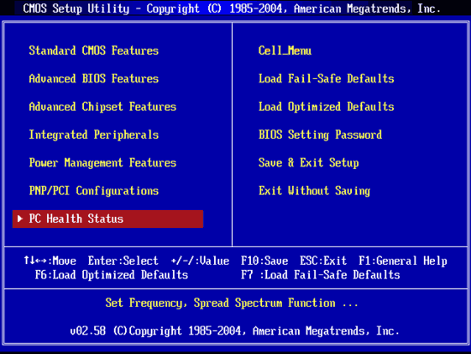Open highlighted PC Health Status entry
Image resolution: width=471 pixels, height=354 pixels.
click(108, 219)
